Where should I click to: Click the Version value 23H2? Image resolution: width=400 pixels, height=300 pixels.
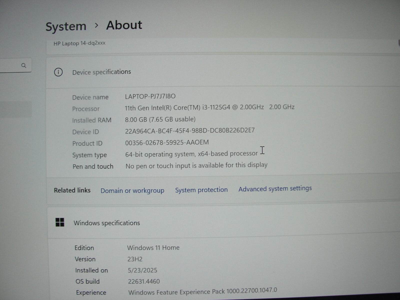click(x=135, y=259)
